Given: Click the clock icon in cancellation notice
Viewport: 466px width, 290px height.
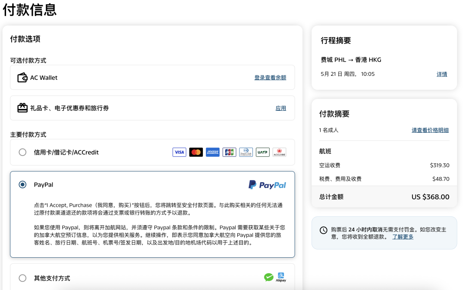Looking at the screenshot, I should 323,230.
